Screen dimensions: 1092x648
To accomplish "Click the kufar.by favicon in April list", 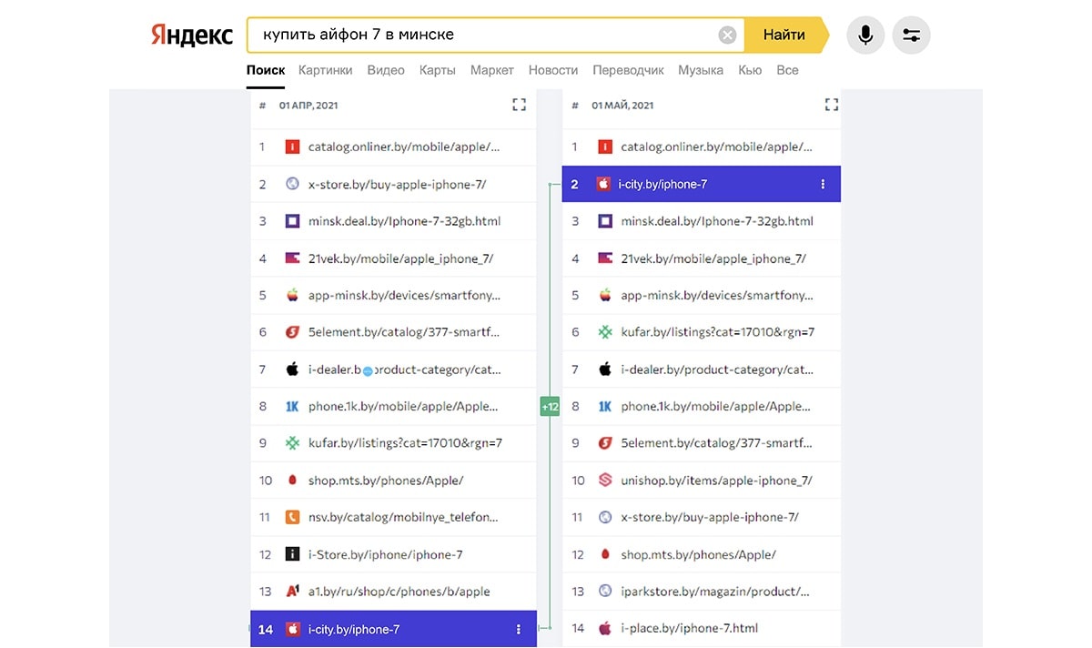I will [x=292, y=443].
